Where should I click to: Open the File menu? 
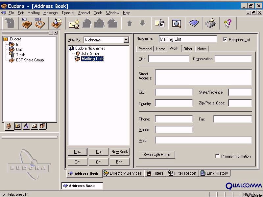coord(11,13)
